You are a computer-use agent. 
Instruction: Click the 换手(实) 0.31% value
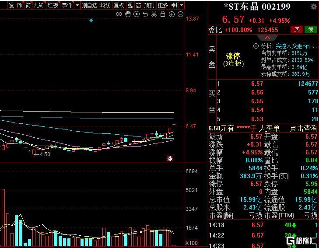pyautogui.click(x=309, y=176)
